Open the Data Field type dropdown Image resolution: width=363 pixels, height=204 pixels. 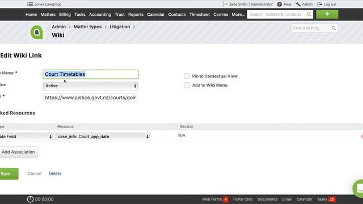(26, 137)
